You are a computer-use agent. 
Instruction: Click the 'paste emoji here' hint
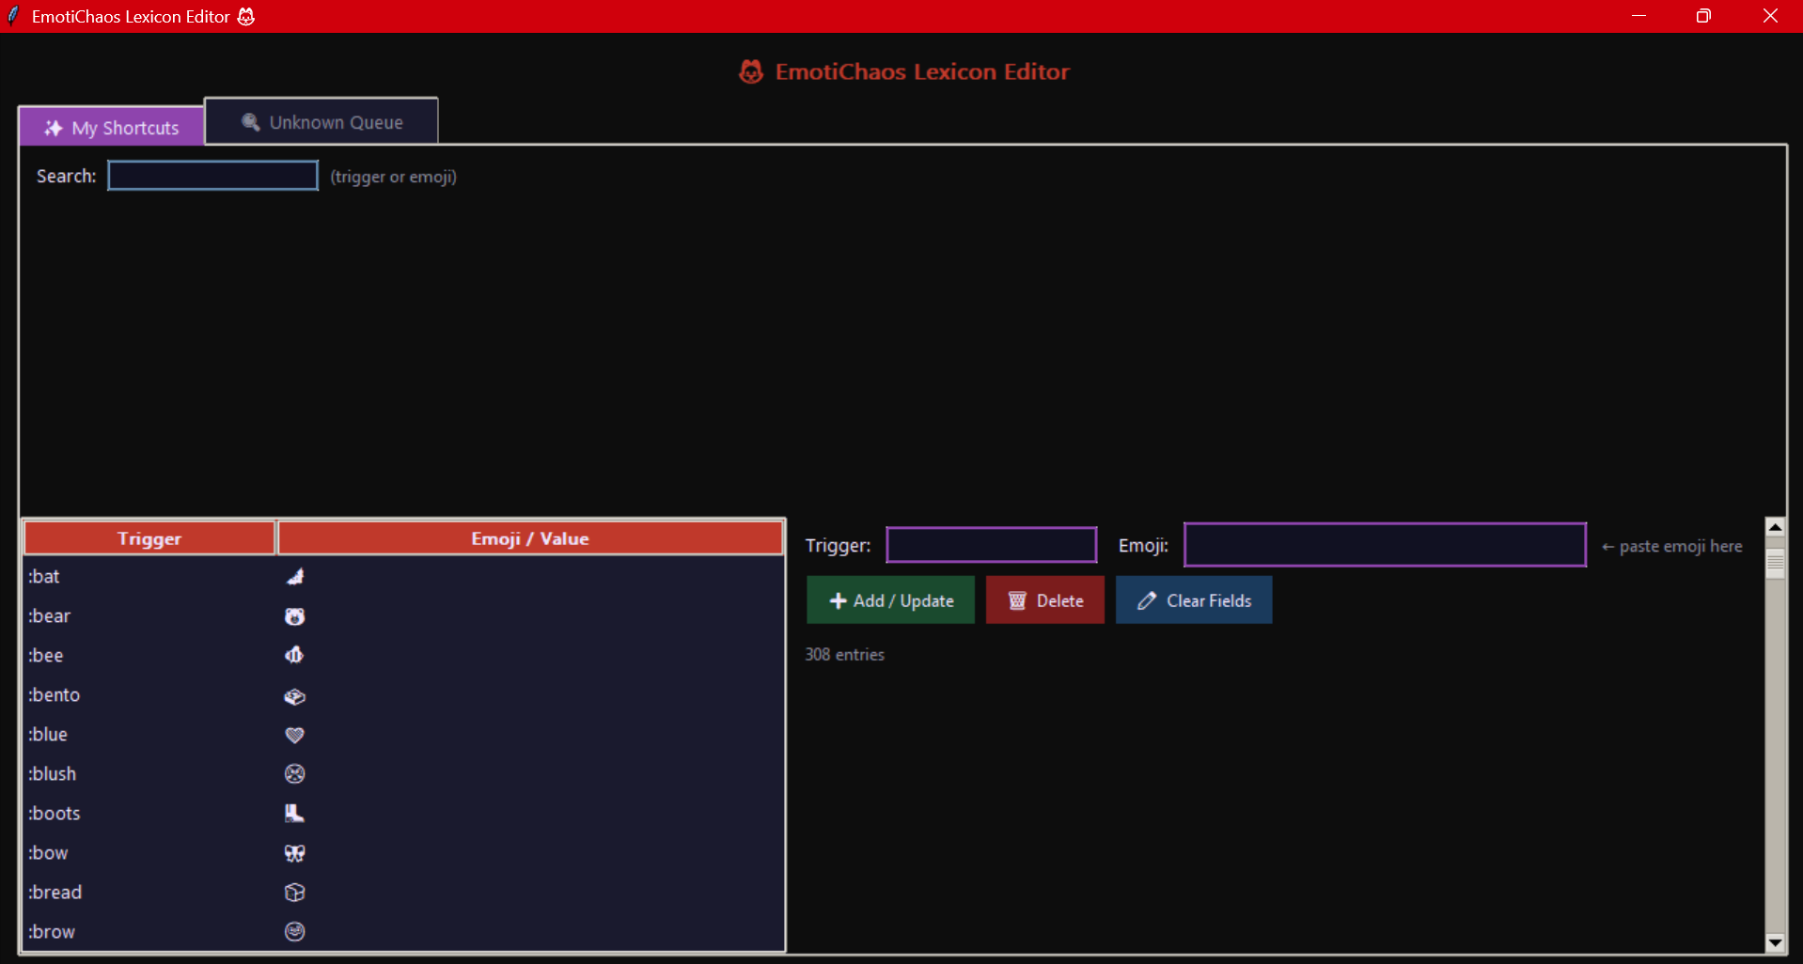1671,546
